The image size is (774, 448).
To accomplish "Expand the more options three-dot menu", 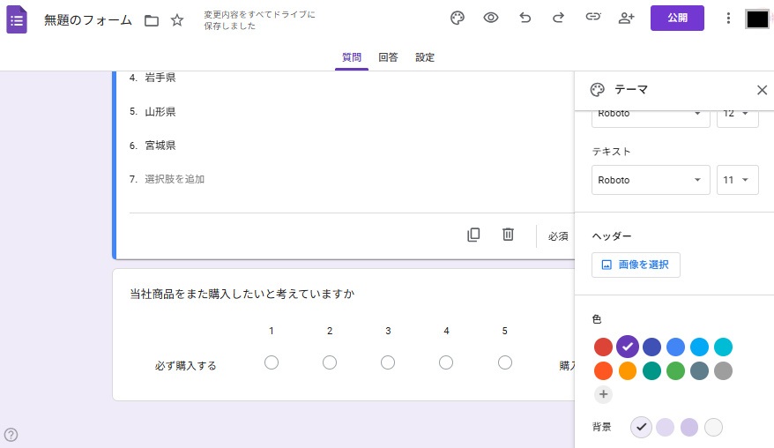I will pos(728,19).
